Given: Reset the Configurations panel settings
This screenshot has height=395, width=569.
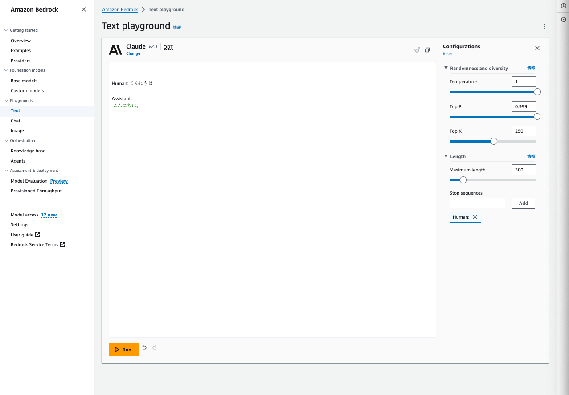Looking at the screenshot, I should click(447, 53).
